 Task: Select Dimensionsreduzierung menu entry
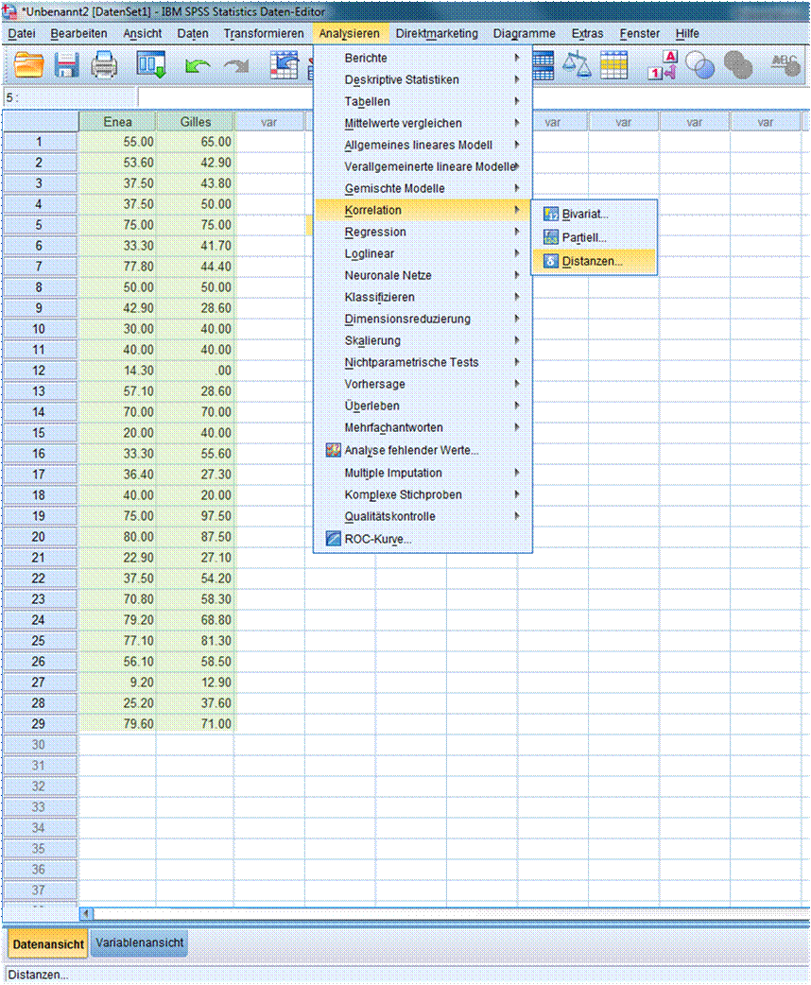[423, 319]
